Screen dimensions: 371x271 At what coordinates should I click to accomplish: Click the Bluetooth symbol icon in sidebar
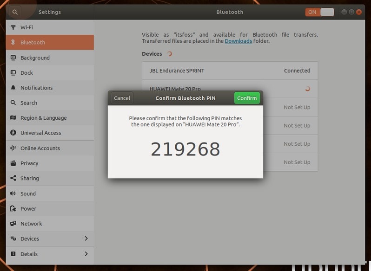click(x=13, y=42)
